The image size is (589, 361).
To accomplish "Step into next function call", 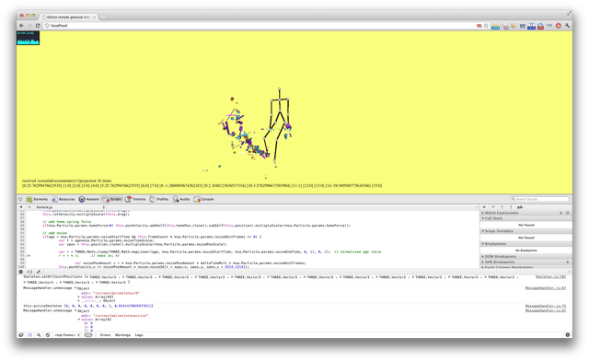I will tap(502, 207).
